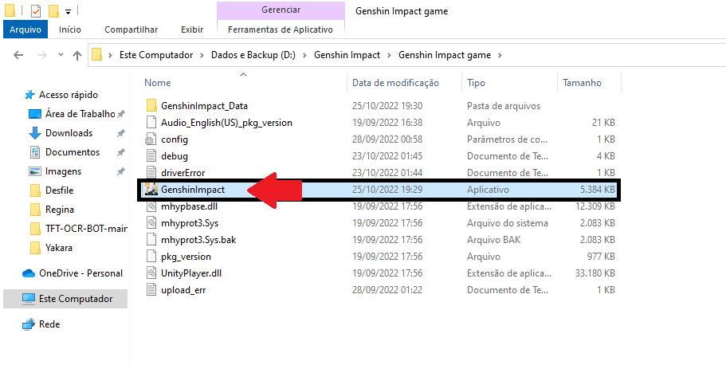Open the GenshinImpact_Data folder icon
Screen dimensions: 726x365
(x=151, y=106)
